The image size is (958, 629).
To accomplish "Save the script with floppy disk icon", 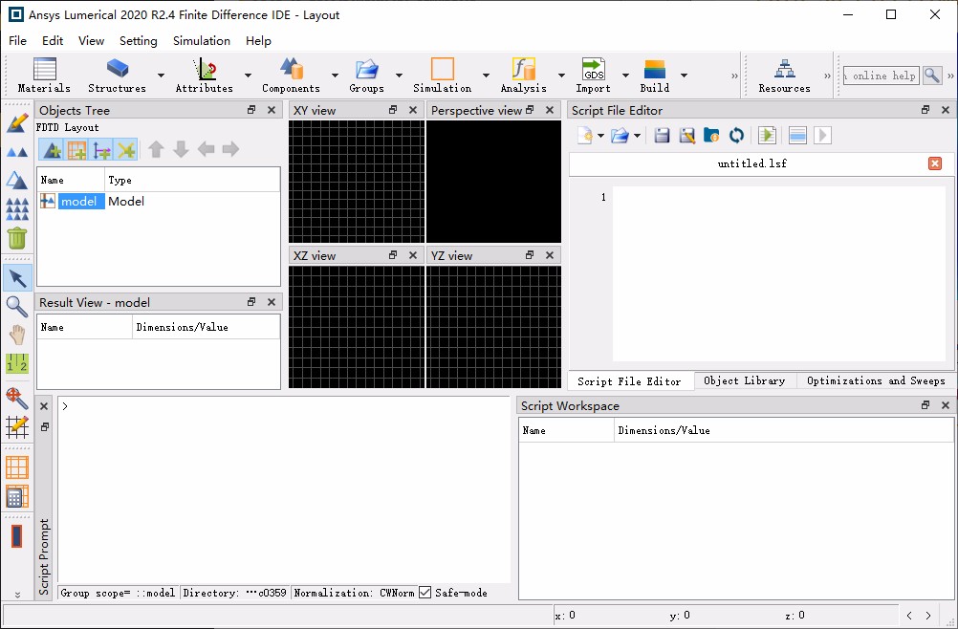I will coord(662,136).
